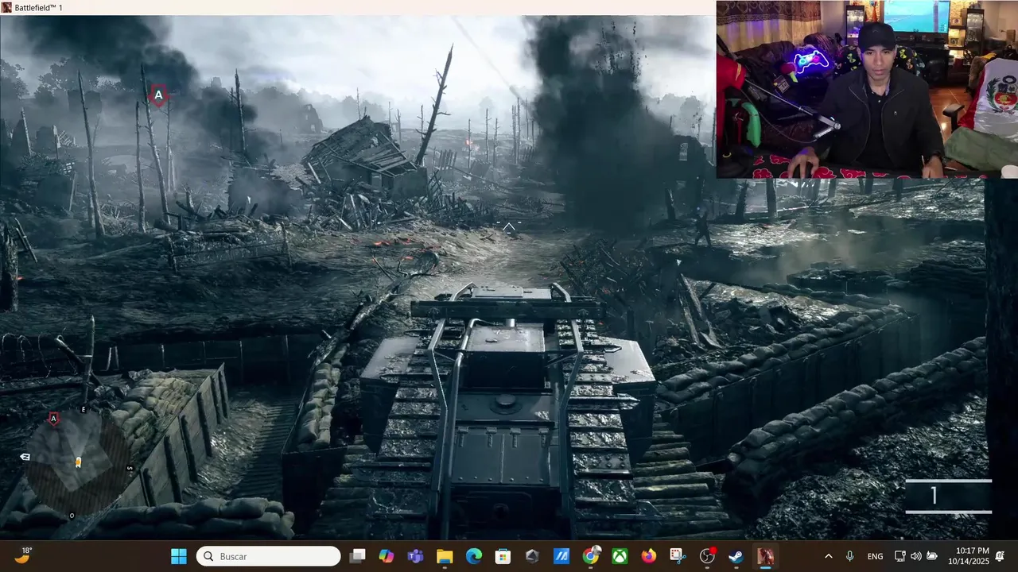Viewport: 1018px width, 572px height.
Task: Click the Buscar search field
Action: (269, 556)
